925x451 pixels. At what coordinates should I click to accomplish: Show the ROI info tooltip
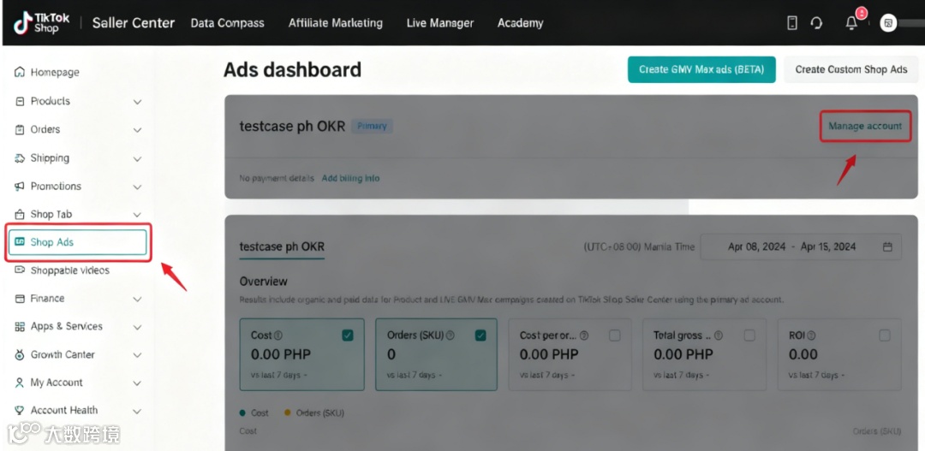click(811, 335)
